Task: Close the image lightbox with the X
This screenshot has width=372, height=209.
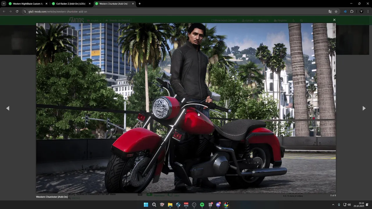Action: click(334, 20)
